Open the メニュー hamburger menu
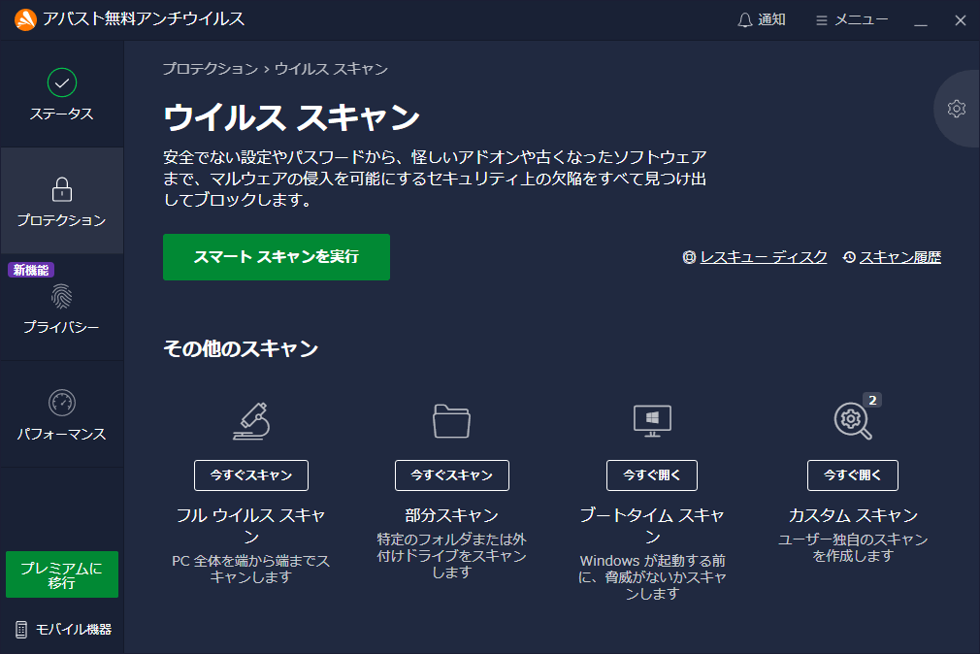Viewport: 980px width, 654px height. 852,20
